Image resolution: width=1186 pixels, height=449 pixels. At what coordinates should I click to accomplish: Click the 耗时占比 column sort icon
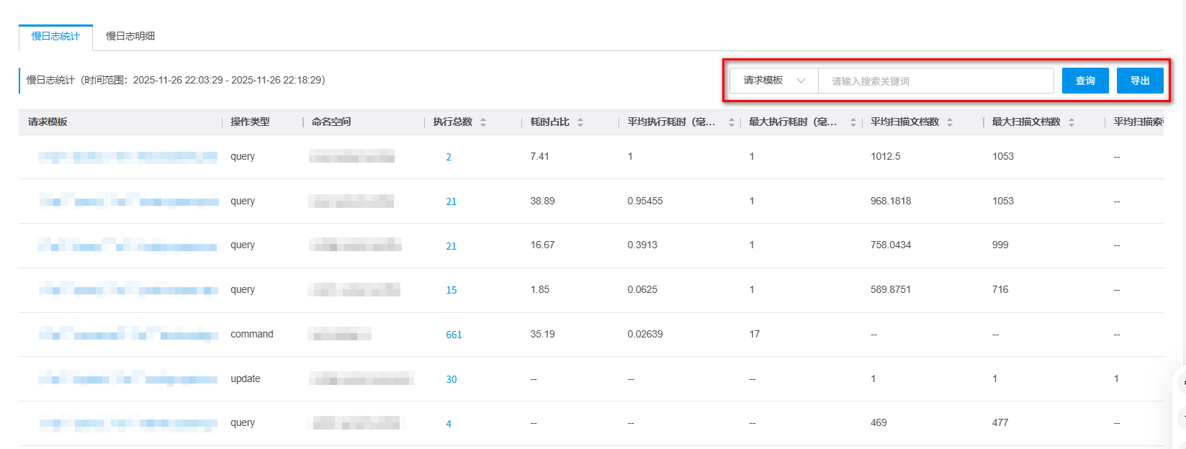[x=580, y=122]
